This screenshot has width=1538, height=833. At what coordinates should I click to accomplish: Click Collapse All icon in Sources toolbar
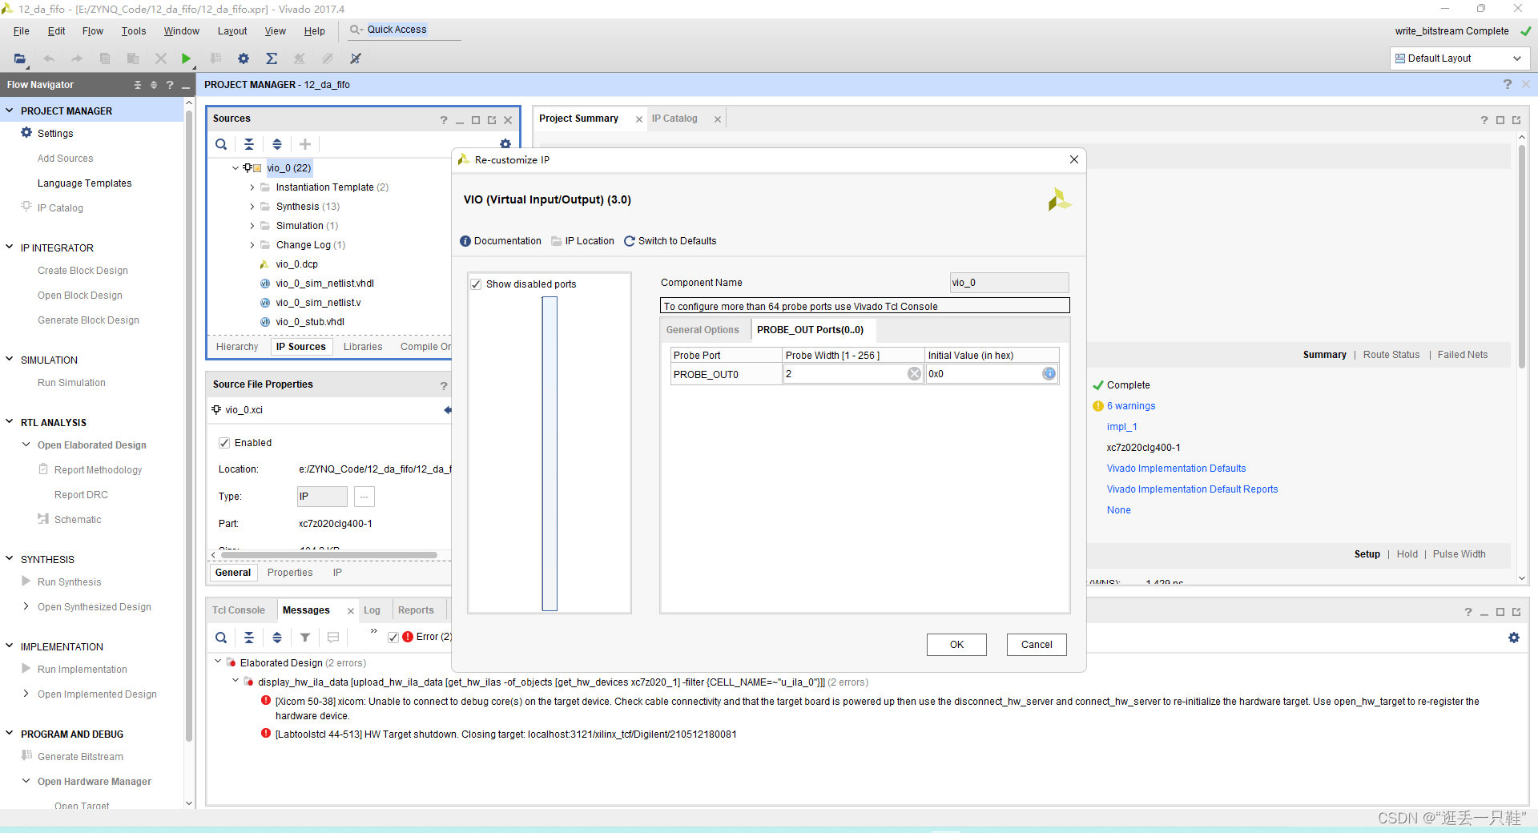pyautogui.click(x=249, y=144)
